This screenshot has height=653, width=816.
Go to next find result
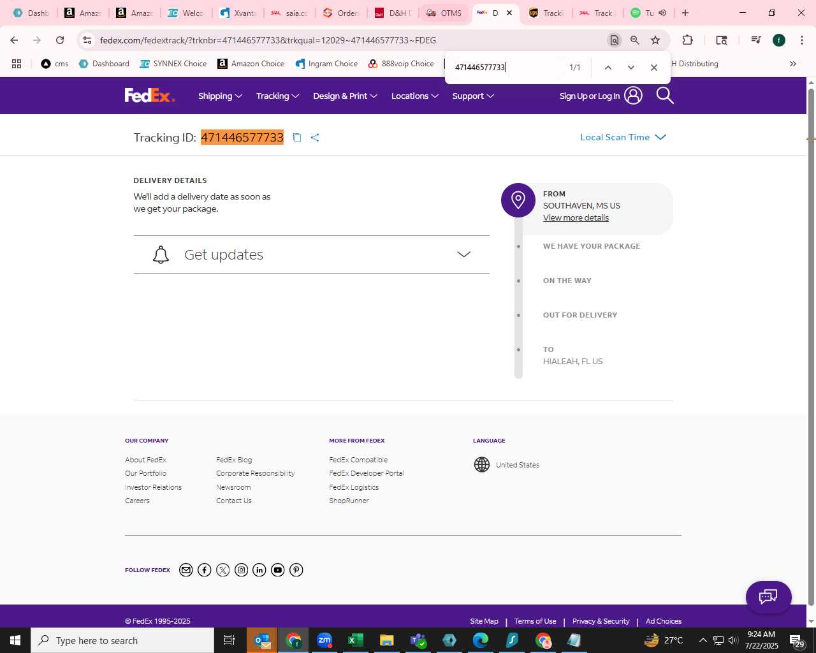tap(631, 68)
